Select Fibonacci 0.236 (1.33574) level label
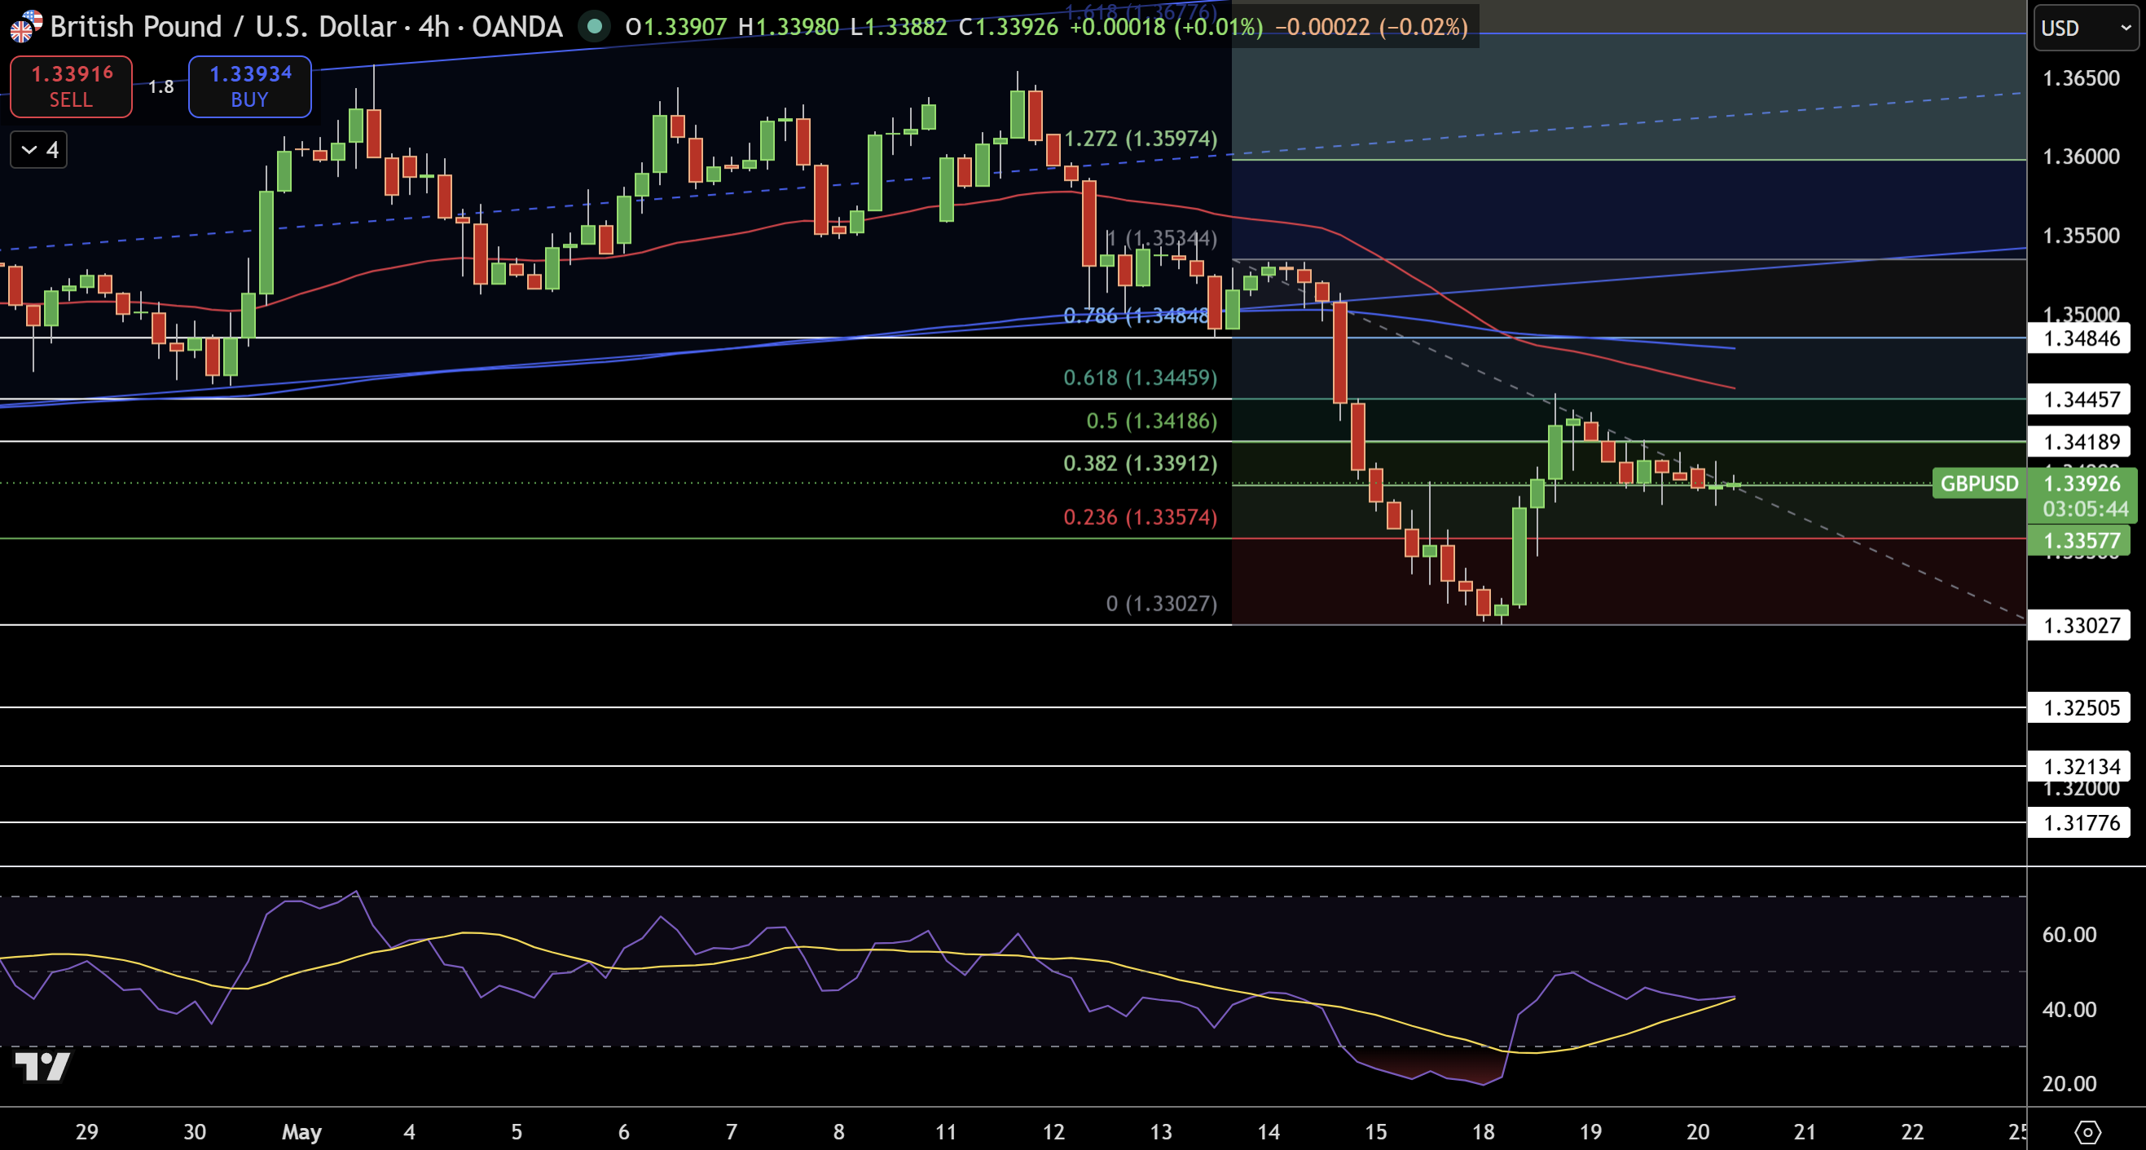Image resolution: width=2146 pixels, height=1150 pixels. tap(1141, 518)
